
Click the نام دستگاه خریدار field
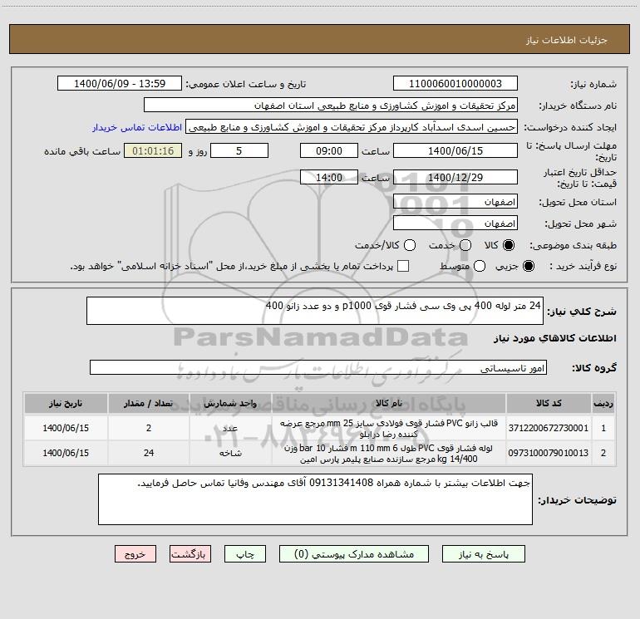click(331, 105)
